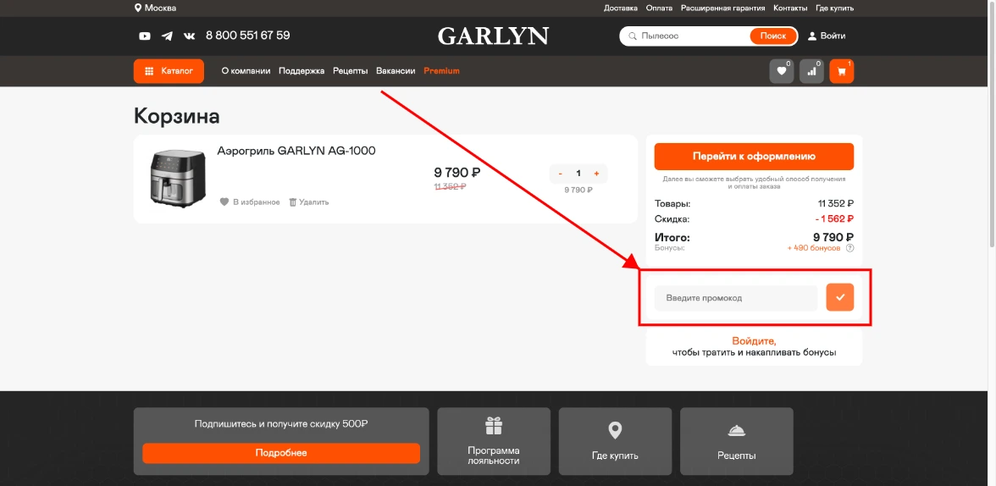Open the Telegram channel icon

pyautogui.click(x=167, y=36)
